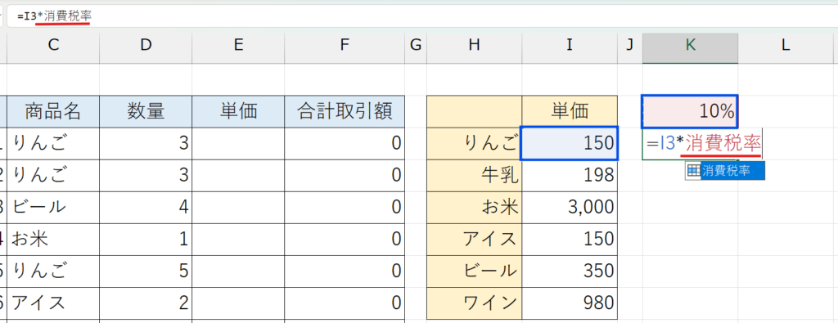Click the 牛乳 cell in the price table
The height and width of the screenshot is (323, 838).
[474, 176]
